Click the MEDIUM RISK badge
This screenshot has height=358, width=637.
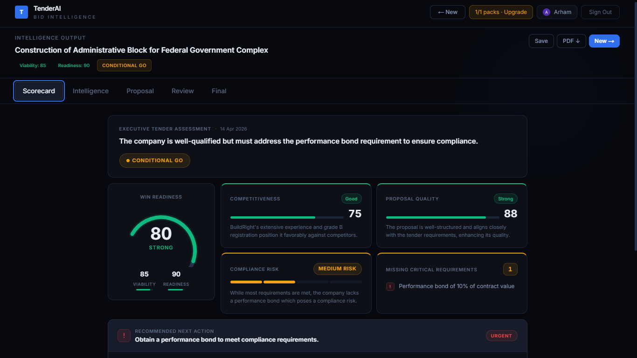[338, 268]
